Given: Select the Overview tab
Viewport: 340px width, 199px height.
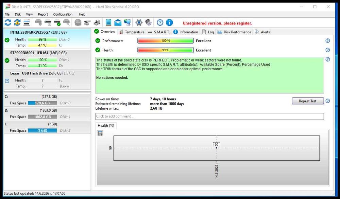Looking at the screenshot, I should tap(105, 32).
